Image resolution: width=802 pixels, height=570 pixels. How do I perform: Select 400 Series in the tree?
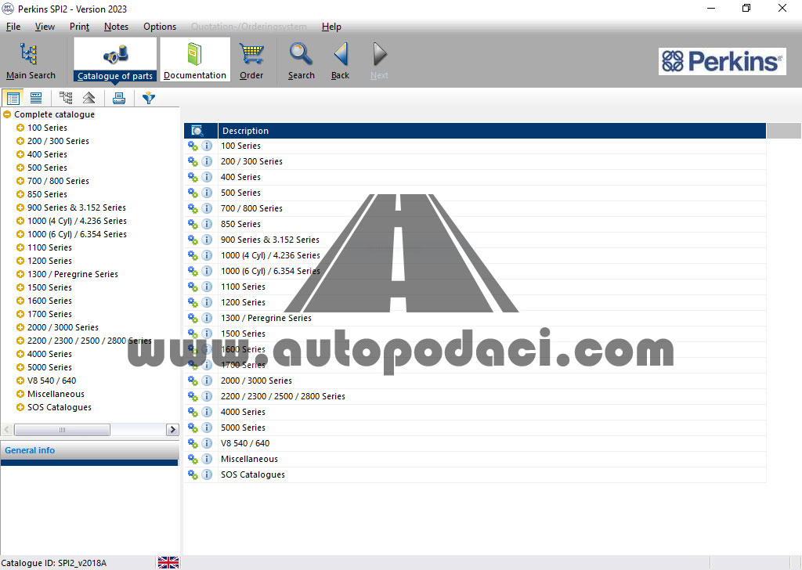47,154
